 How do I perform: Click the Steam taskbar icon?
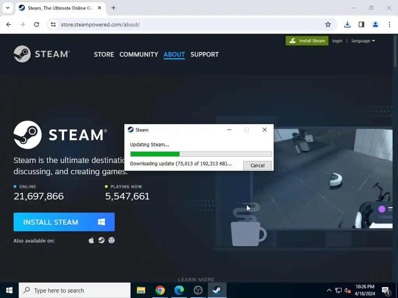(217, 290)
